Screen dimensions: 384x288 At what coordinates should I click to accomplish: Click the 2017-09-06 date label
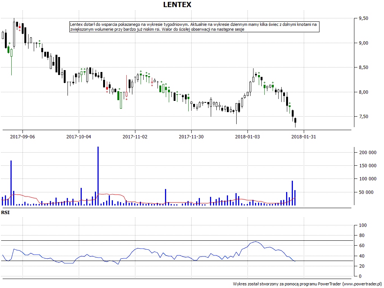coord(22,136)
